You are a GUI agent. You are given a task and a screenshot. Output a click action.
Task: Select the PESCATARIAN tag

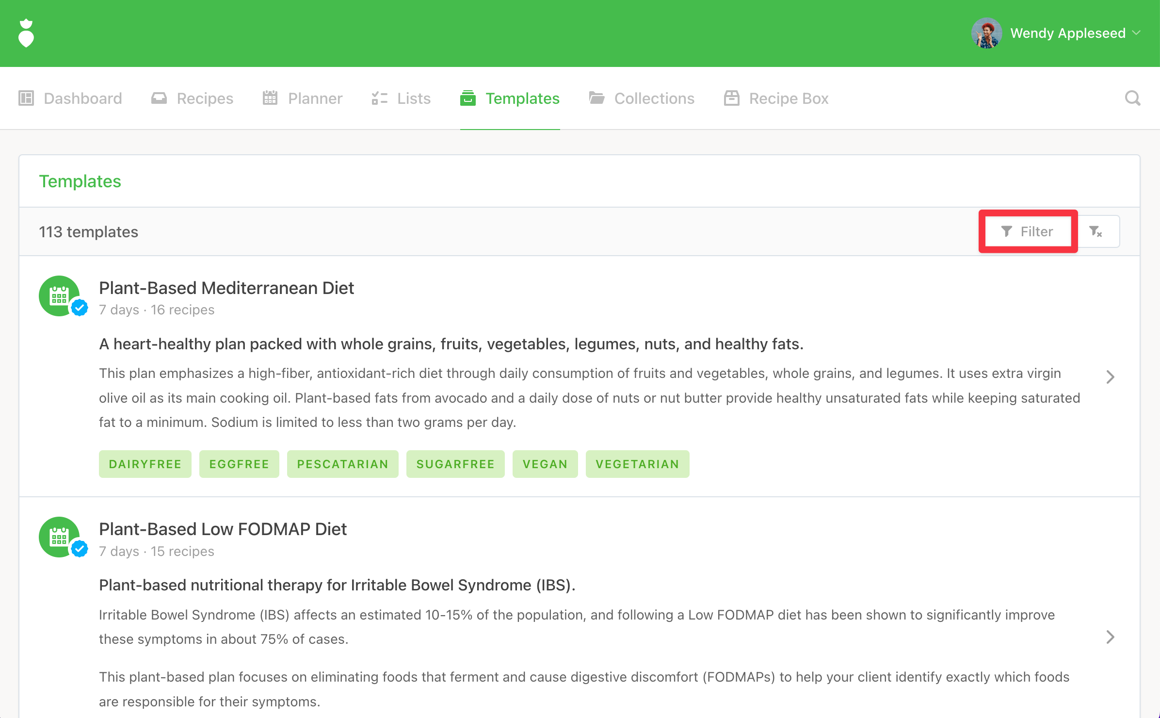pos(342,464)
